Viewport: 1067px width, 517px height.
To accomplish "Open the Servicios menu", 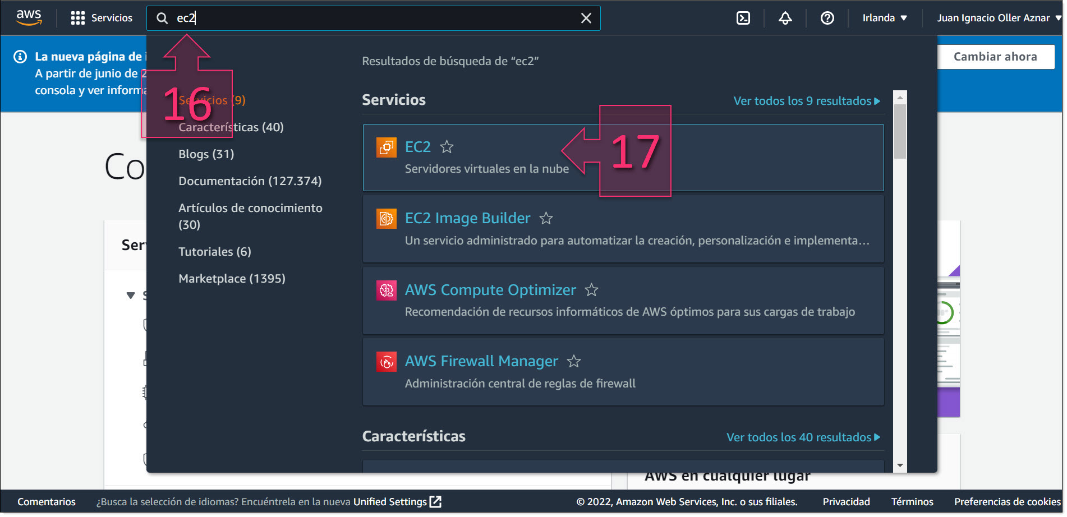I will click(x=102, y=17).
